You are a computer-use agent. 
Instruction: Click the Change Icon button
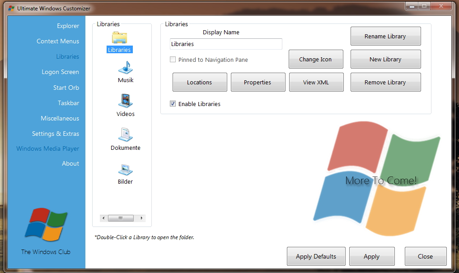[x=315, y=59]
